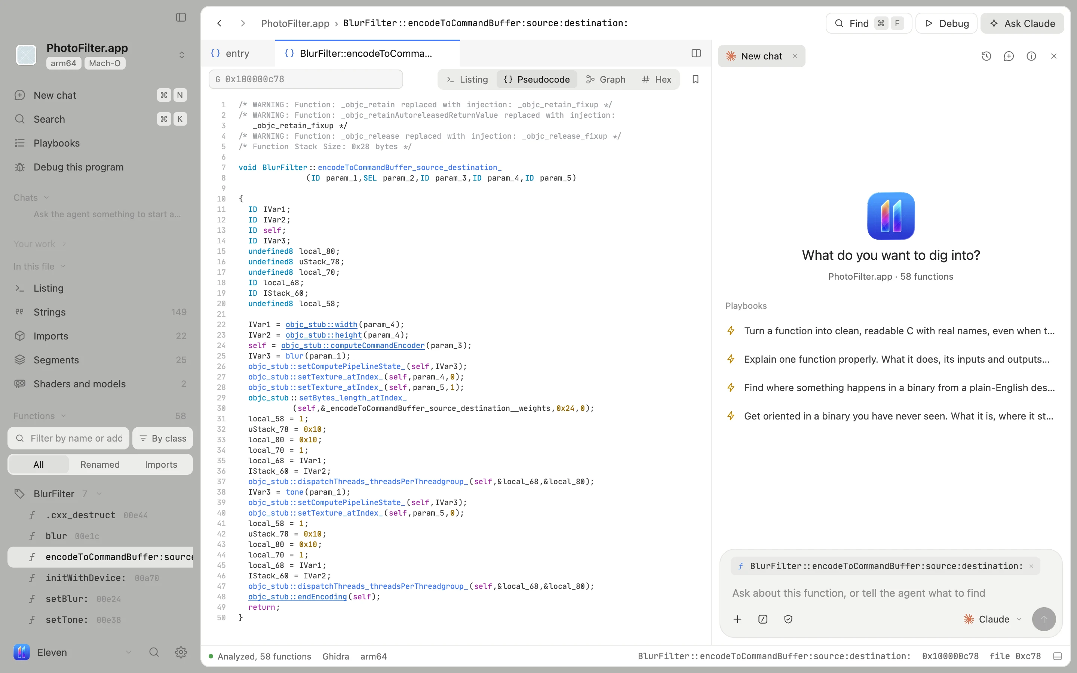Open the Eleven account menu
1077x673 pixels.
[73, 652]
